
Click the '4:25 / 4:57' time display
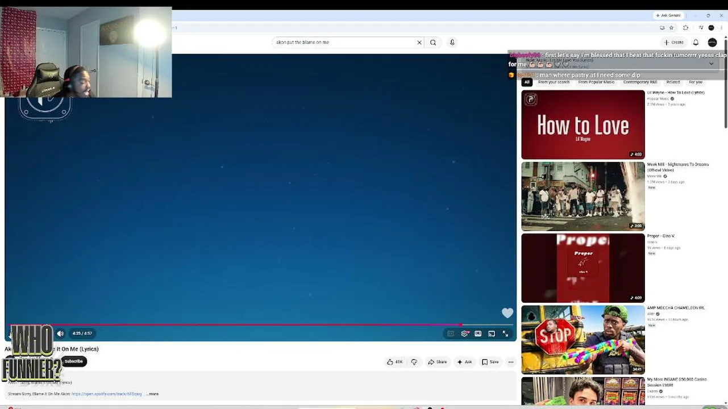(x=82, y=333)
